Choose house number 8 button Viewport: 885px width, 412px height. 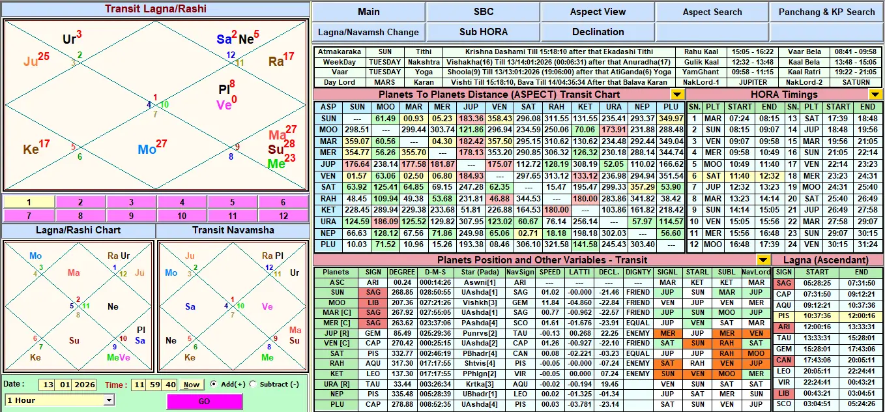point(80,216)
